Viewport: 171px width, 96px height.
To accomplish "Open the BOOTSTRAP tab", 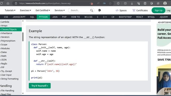I will click(x=125, y=17).
